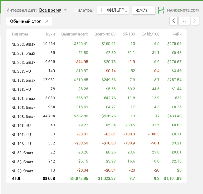Image resolution: width=203 pixels, height=194 pixels.
Task: Go to previous page with left chevron
Action: click(173, 21)
